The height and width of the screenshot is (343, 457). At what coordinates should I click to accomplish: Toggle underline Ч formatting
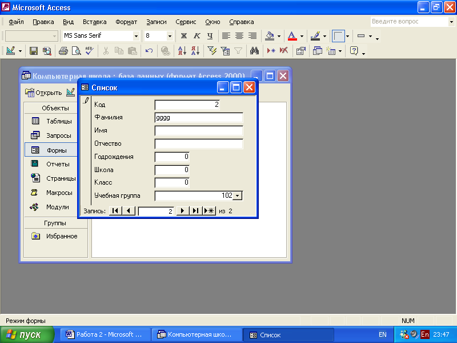coord(210,36)
